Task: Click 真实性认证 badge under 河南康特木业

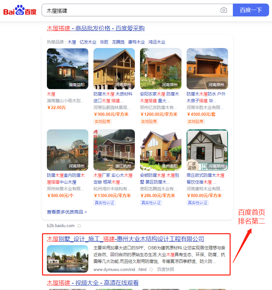Action: [198, 203]
